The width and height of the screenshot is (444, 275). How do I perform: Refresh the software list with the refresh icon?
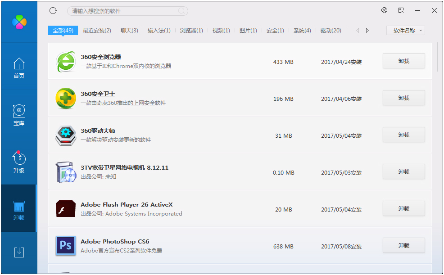[x=53, y=10]
